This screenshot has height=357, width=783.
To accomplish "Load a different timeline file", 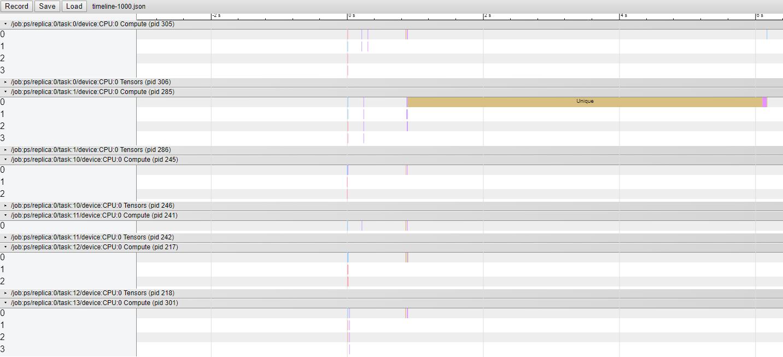I will click(x=74, y=6).
